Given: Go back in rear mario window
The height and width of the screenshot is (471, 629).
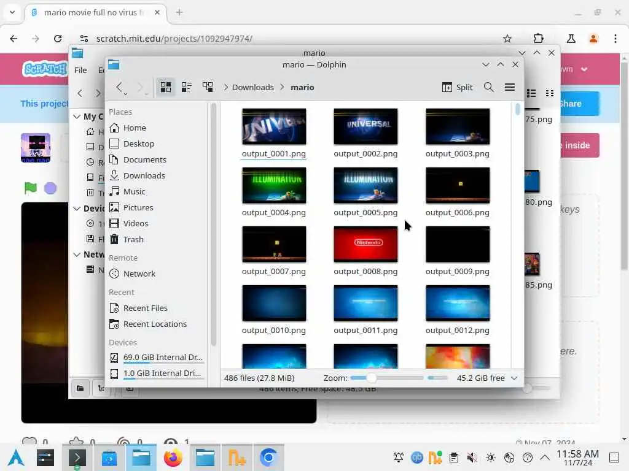Looking at the screenshot, I should tap(80, 93).
